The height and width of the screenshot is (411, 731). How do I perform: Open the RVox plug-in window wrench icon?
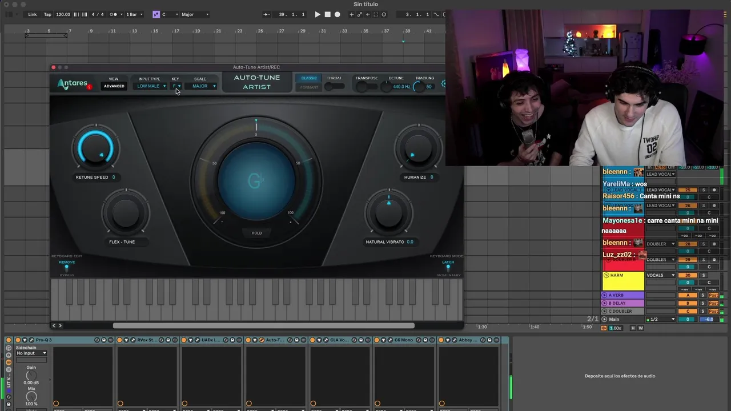pyautogui.click(x=132, y=340)
